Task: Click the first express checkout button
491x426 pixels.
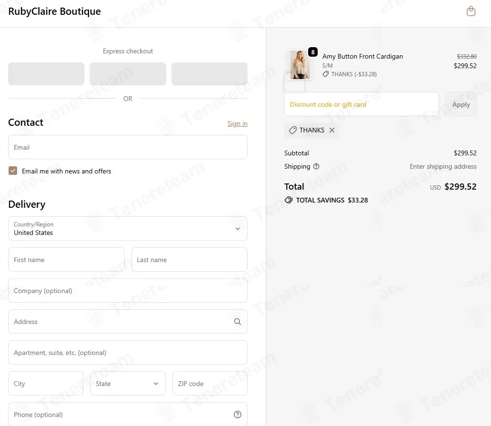Action: tap(46, 74)
